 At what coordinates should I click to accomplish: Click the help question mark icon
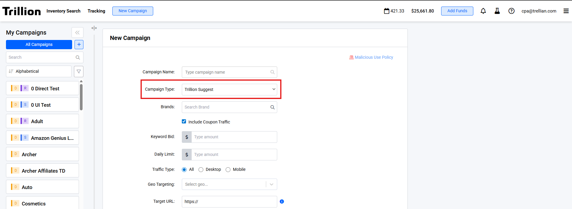click(x=511, y=11)
